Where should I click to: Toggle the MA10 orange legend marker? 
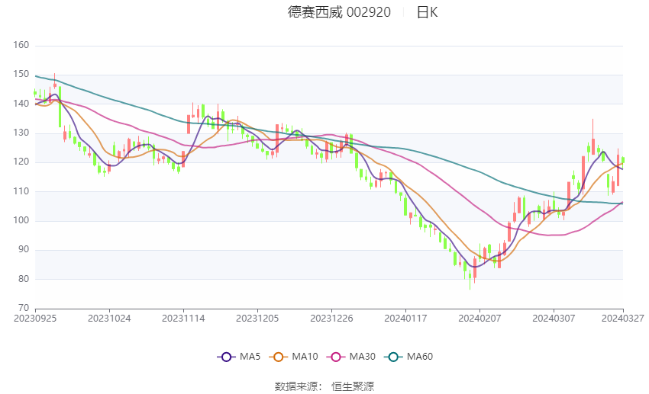(x=278, y=357)
